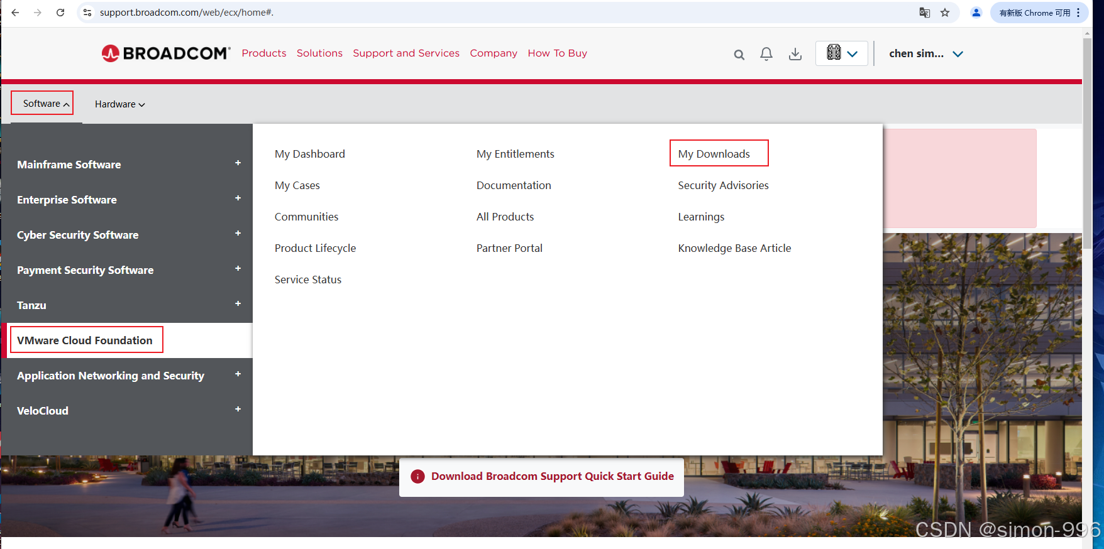The image size is (1104, 549).
Task: Go to My Dashboard link
Action: 310,154
